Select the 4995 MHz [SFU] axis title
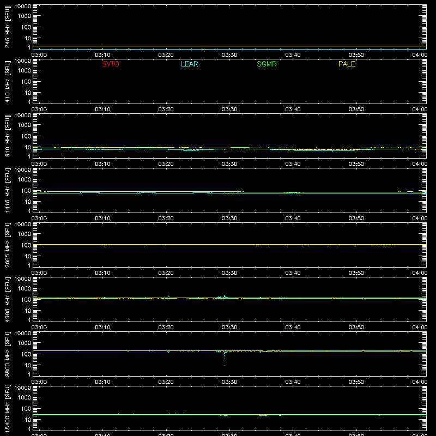This screenshot has width=436, height=436. tap(7, 299)
